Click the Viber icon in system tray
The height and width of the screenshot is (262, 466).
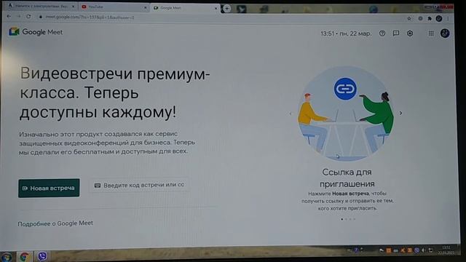416,250
